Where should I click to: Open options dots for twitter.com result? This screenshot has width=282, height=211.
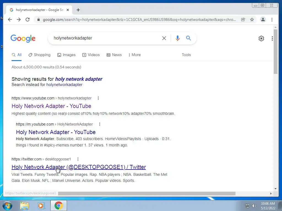pyautogui.click(x=78, y=159)
